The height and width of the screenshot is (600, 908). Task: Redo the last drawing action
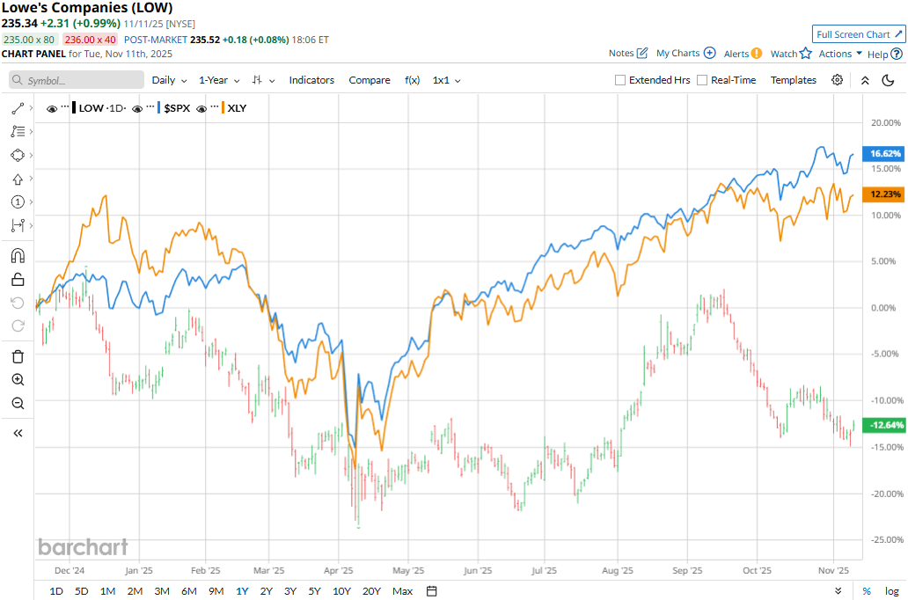(x=18, y=326)
